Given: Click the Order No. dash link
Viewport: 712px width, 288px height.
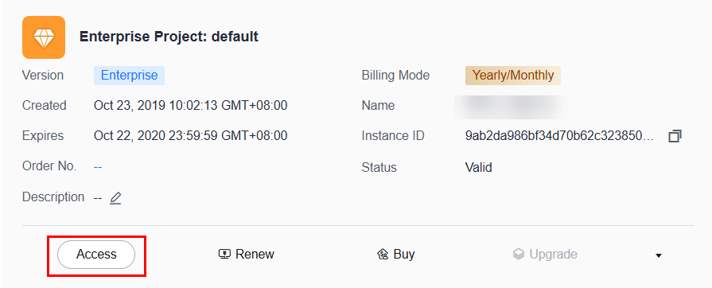Looking at the screenshot, I should (x=98, y=167).
